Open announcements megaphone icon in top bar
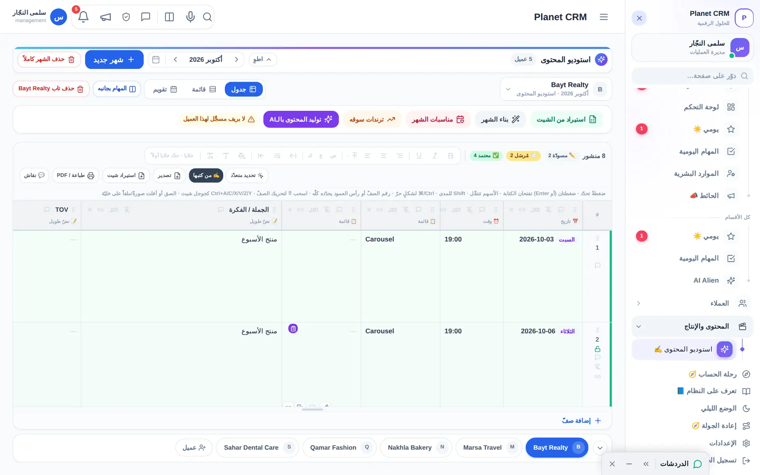 pos(105,17)
